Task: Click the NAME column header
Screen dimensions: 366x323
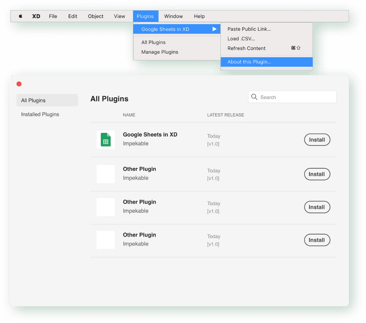Action: [x=129, y=115]
